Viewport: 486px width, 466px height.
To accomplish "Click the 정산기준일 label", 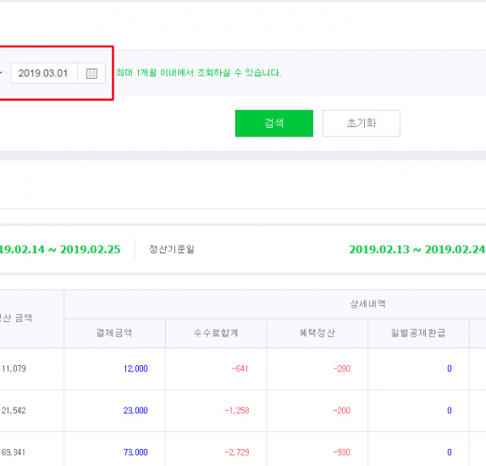I will point(171,249).
